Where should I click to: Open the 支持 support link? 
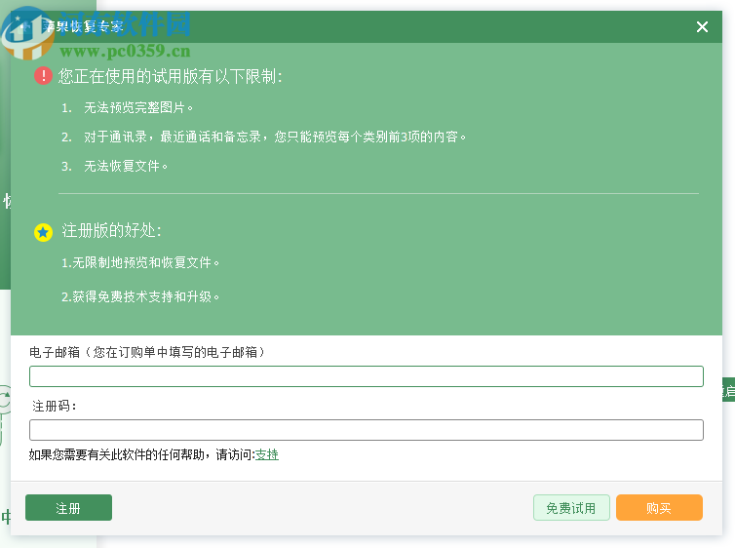[x=267, y=454]
